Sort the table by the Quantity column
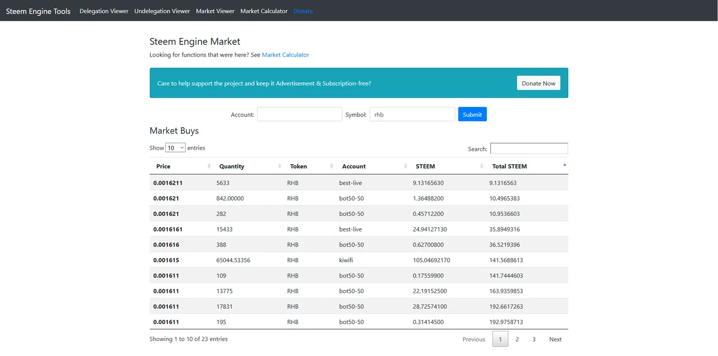Screen dimensions: 718x356 [x=248, y=167]
